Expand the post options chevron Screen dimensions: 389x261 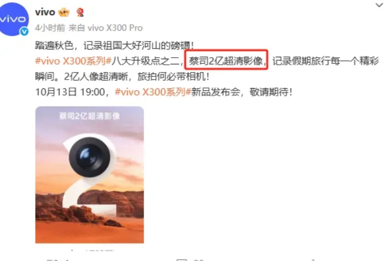pyautogui.click(x=379, y=5)
